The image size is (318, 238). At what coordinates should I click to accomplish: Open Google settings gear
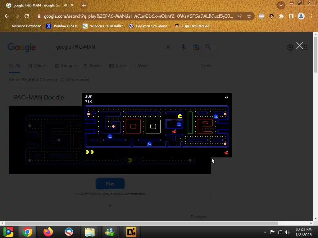coord(290,47)
